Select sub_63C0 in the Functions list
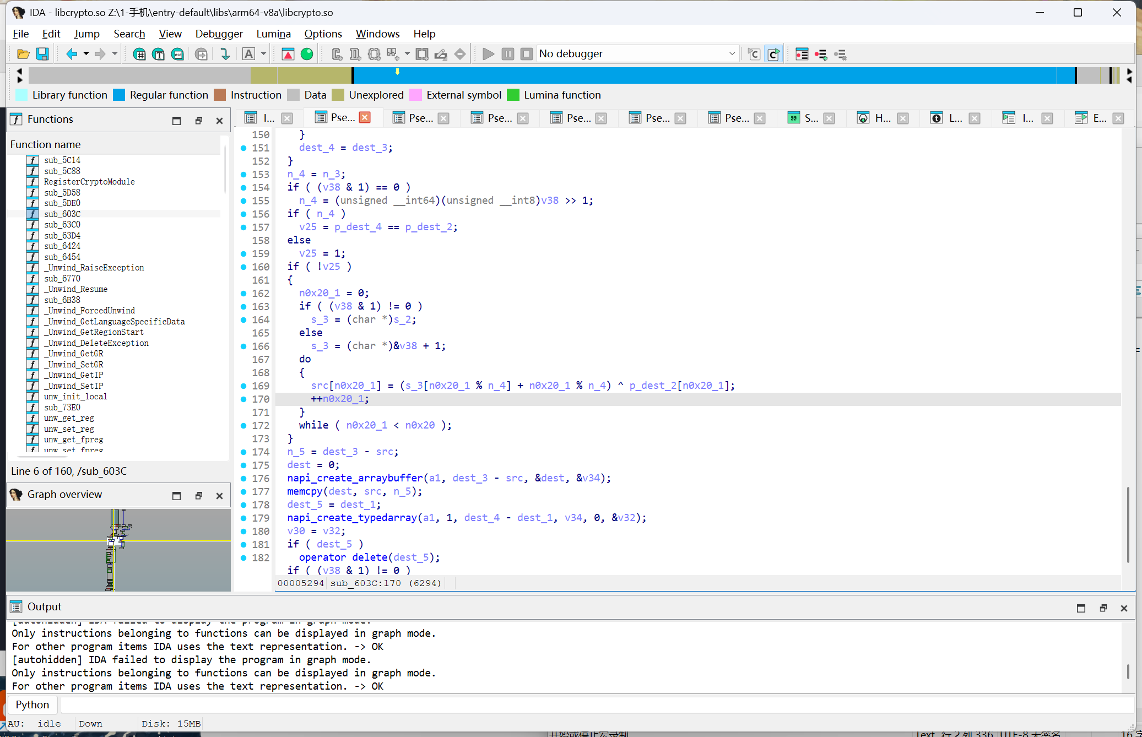1142x737 pixels. 62,225
